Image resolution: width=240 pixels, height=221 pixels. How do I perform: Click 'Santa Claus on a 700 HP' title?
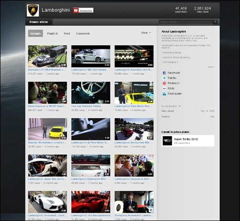click(x=47, y=106)
